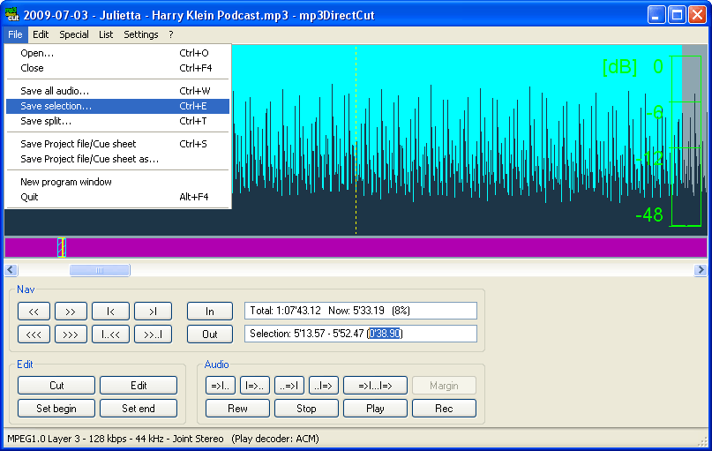The width and height of the screenshot is (712, 451).
Task: Click the >> nav step forward button
Action: pos(71,312)
